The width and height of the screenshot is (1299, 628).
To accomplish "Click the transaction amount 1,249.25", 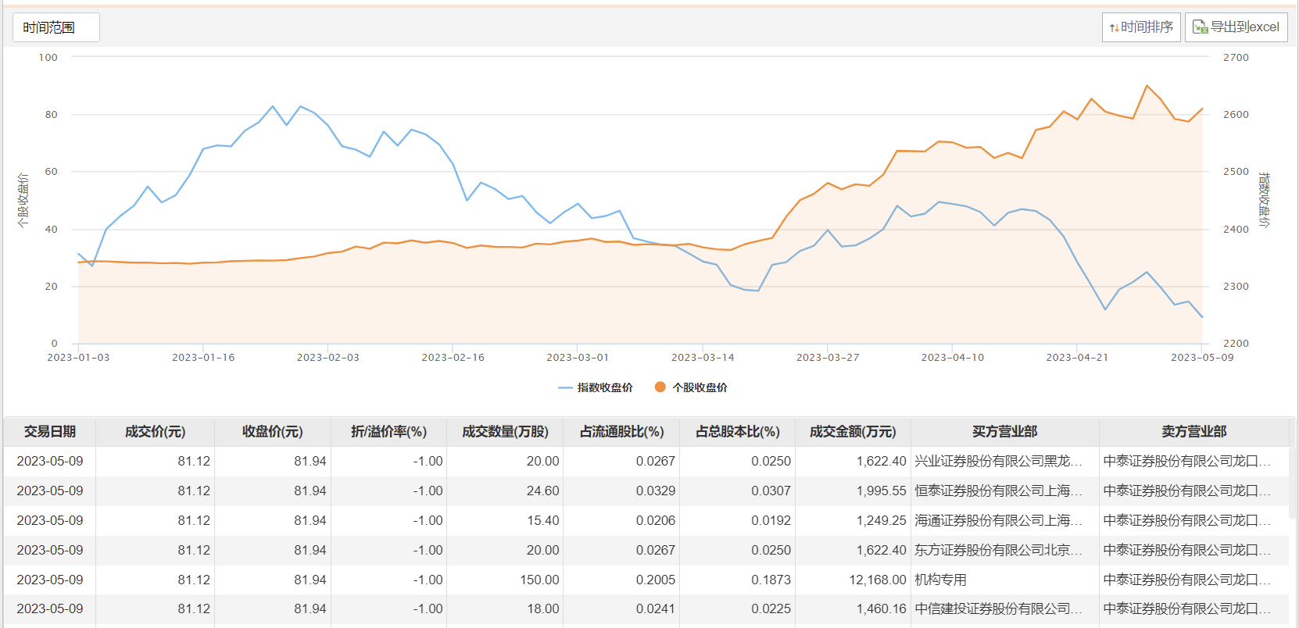I will pyautogui.click(x=881, y=521).
